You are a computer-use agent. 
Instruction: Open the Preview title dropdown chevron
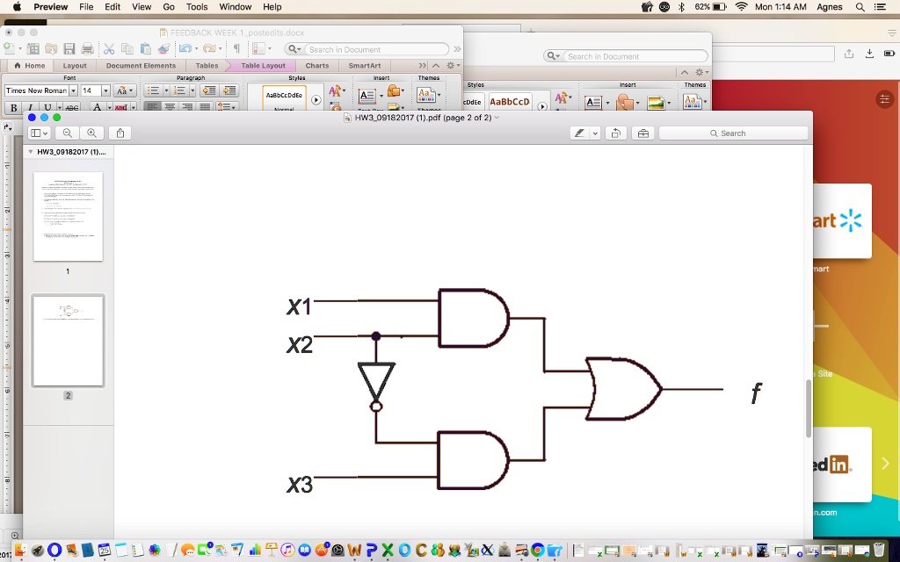click(x=497, y=118)
